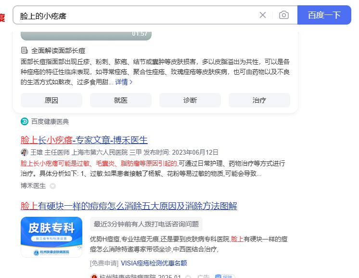Click the 最近3分钟前有人拨打电话咨询问题 badge
Image resolution: width=359 pixels, height=278 pixels.
[146, 224]
